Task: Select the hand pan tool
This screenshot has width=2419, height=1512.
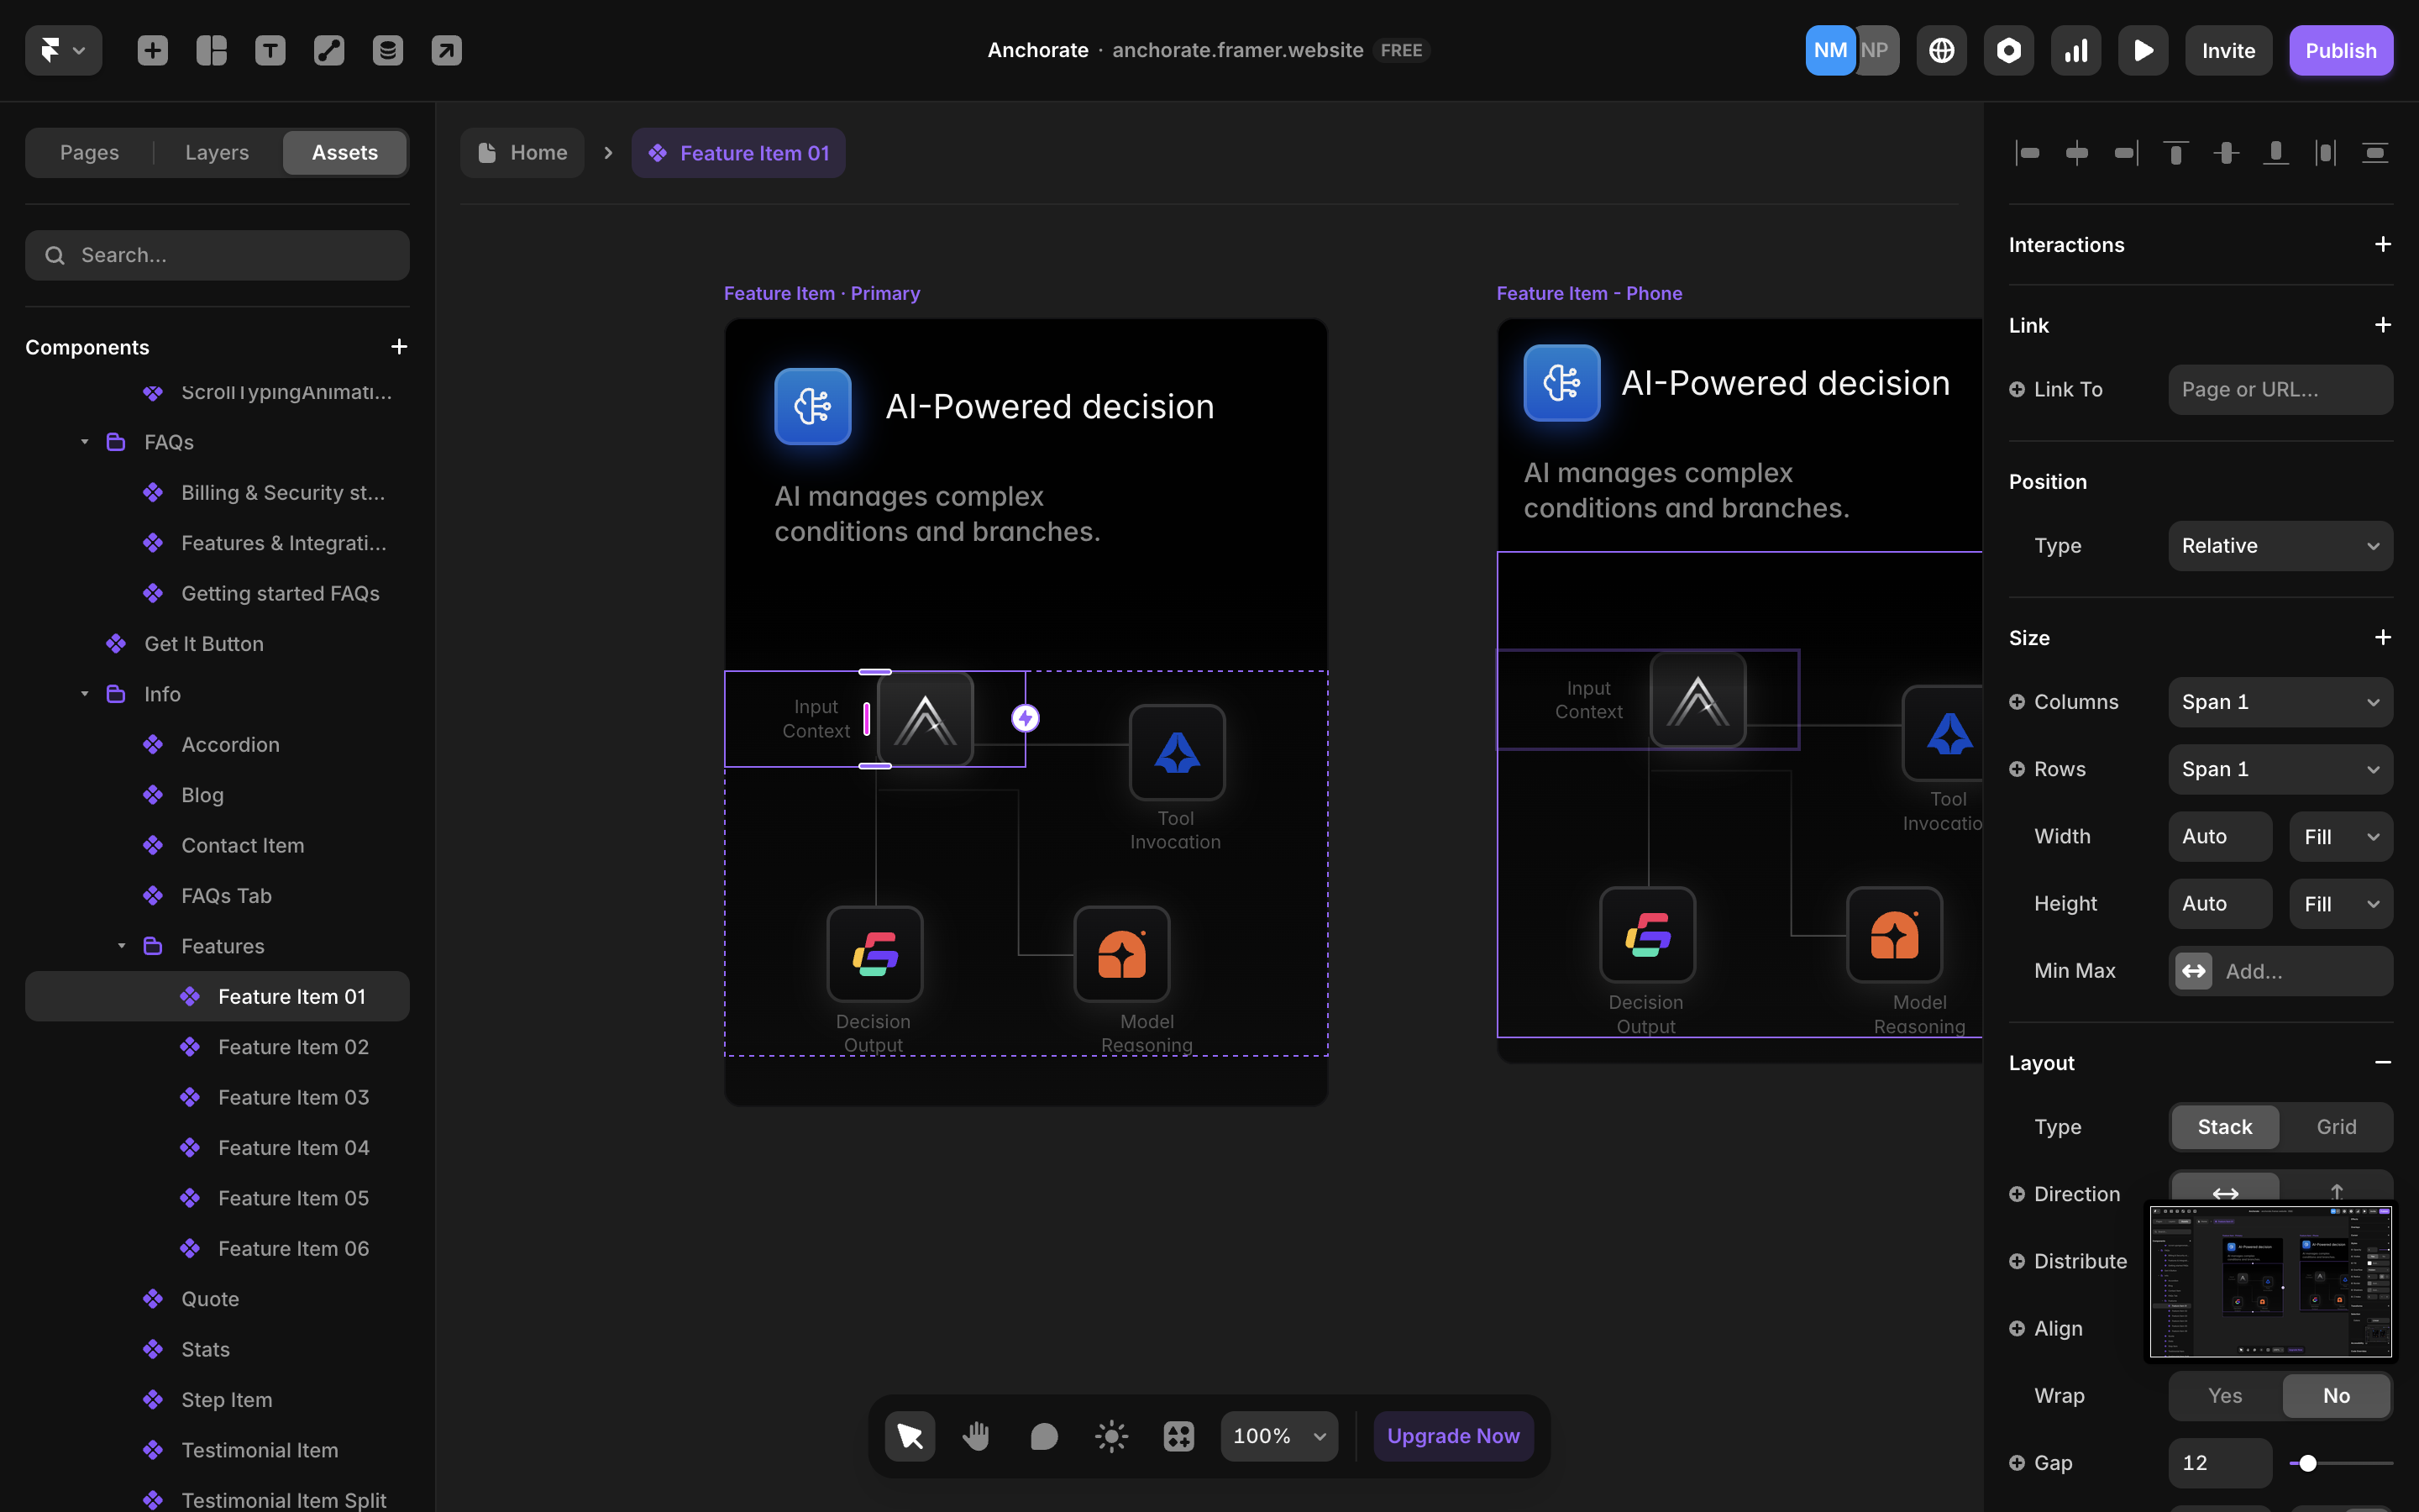Action: 977,1436
